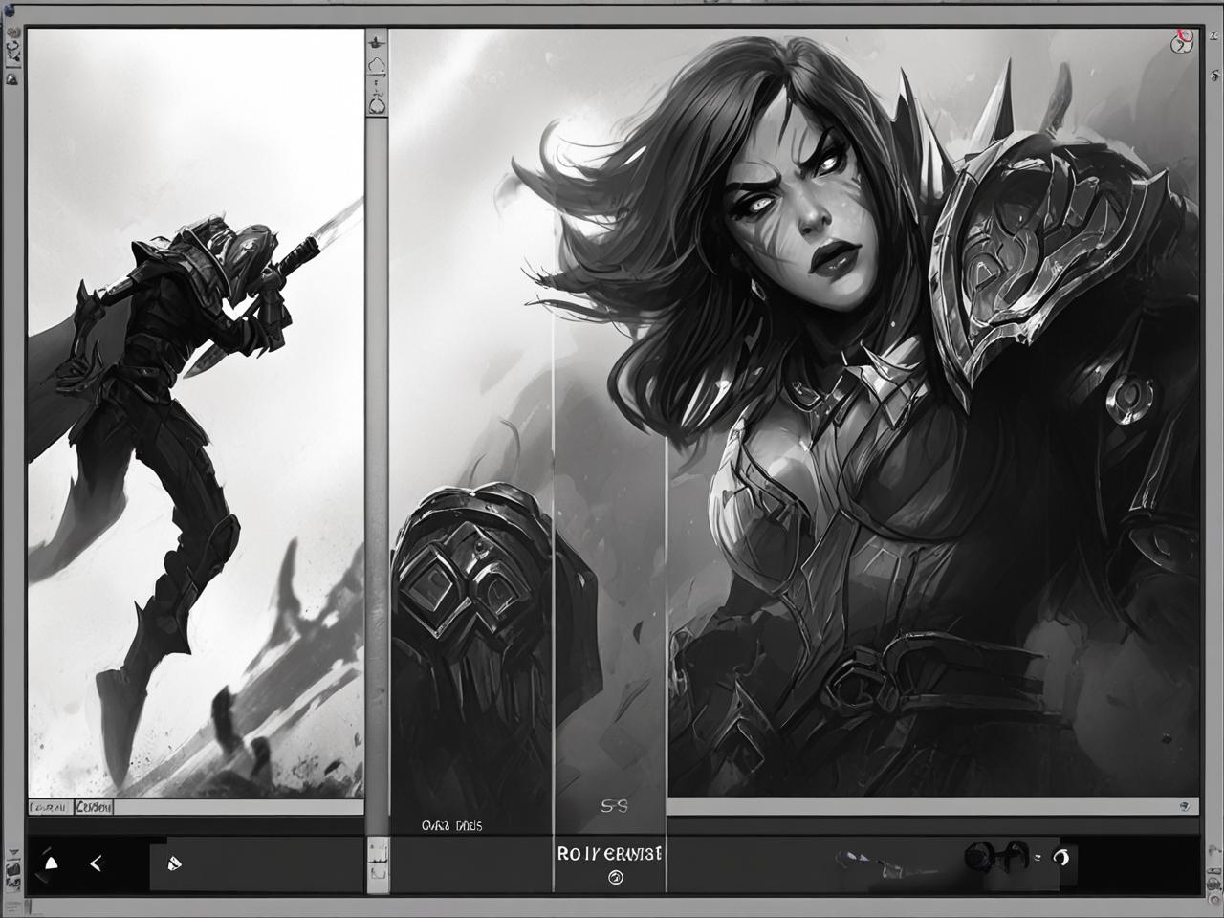The image size is (1224, 918).
Task: Click the circular icon below the 'RO' label
Action: click(x=616, y=878)
